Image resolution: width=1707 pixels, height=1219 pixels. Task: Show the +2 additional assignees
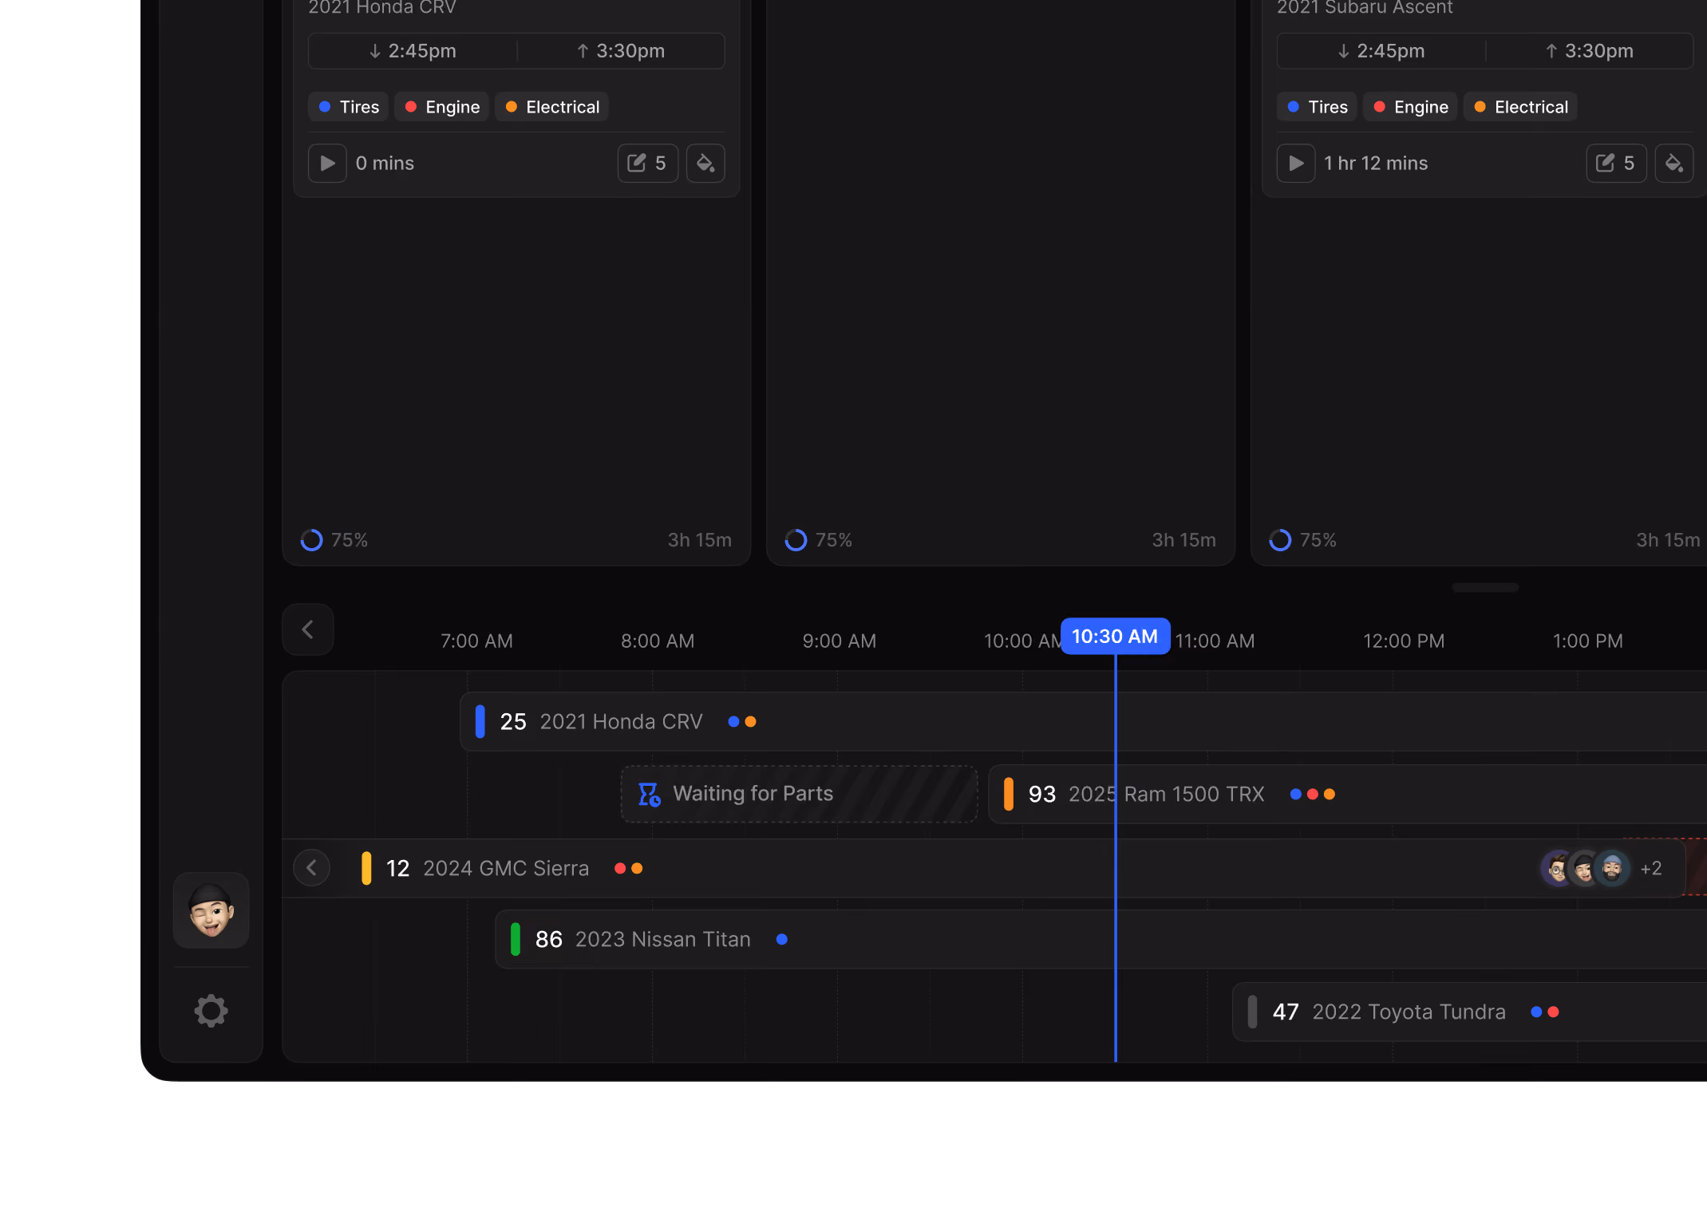coord(1651,868)
